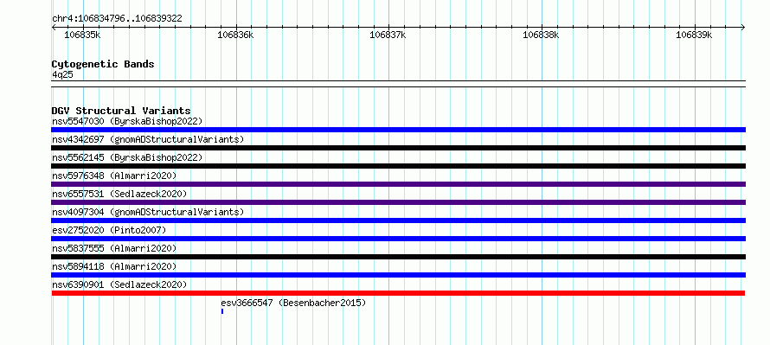The image size is (770, 345).
Task: Click the chr4:106834796..106839322 region label
Action: (x=117, y=19)
